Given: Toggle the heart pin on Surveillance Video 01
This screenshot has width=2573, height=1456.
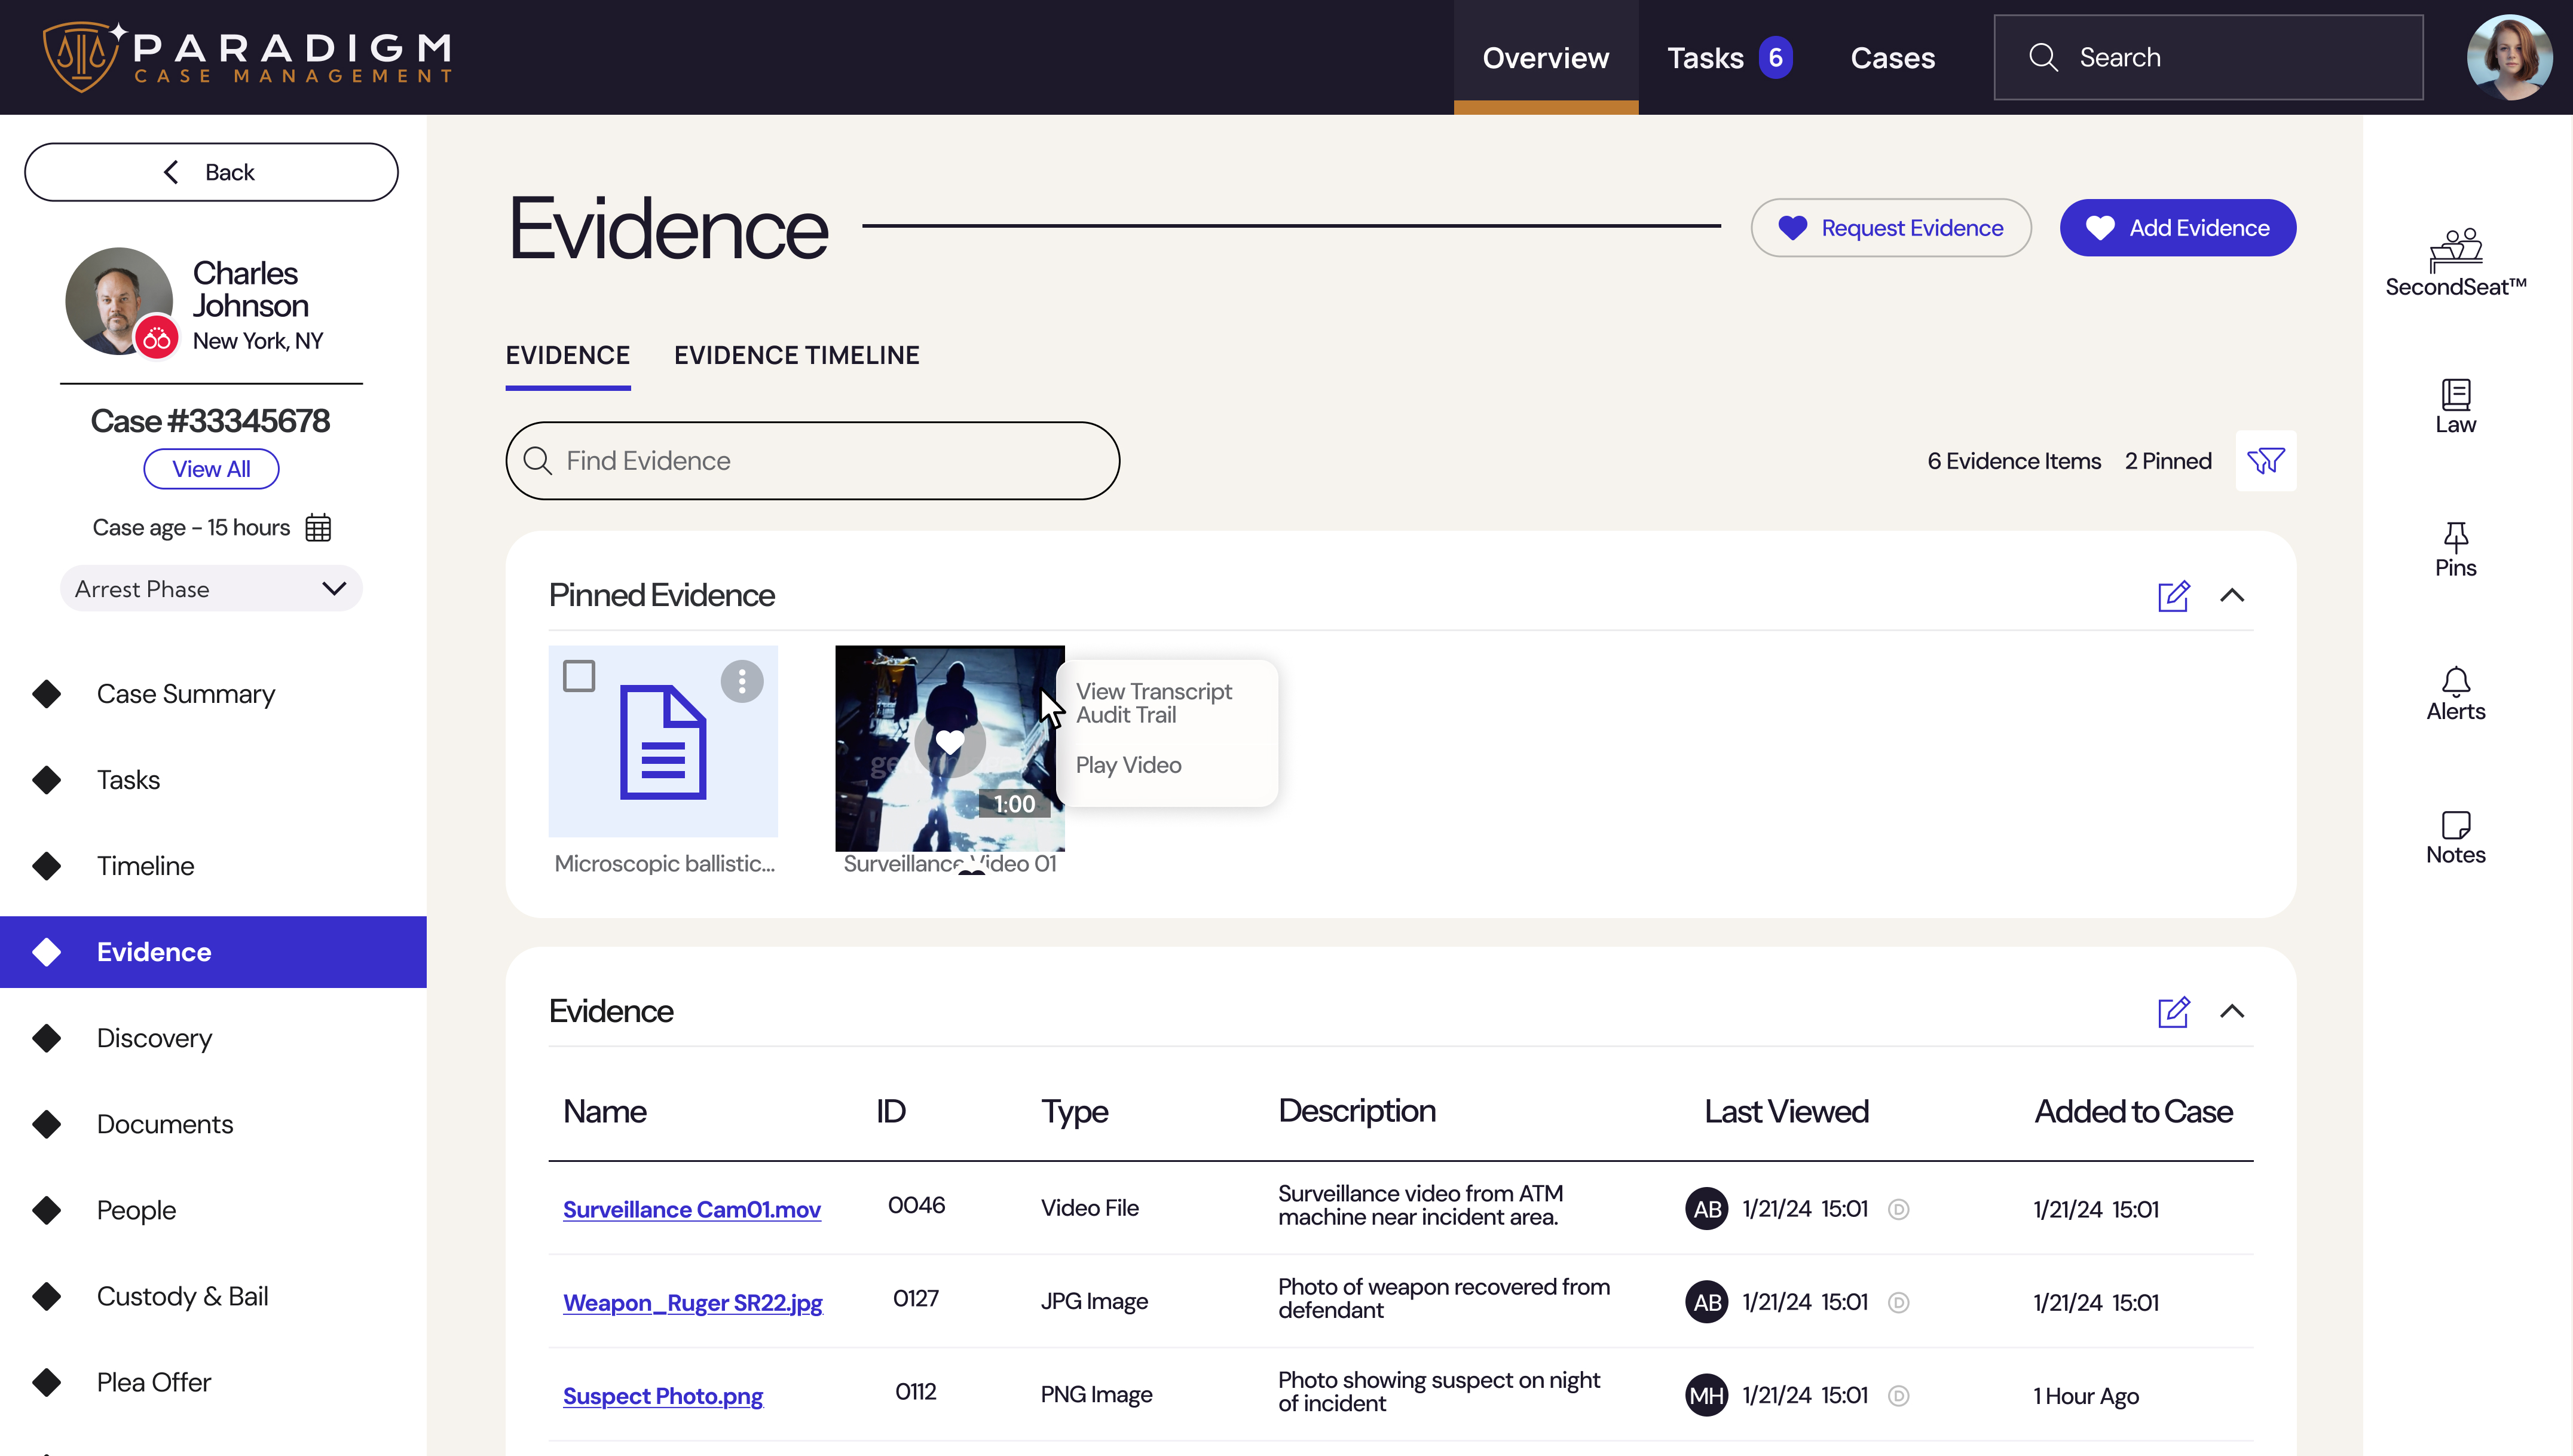Looking at the screenshot, I should (949, 742).
